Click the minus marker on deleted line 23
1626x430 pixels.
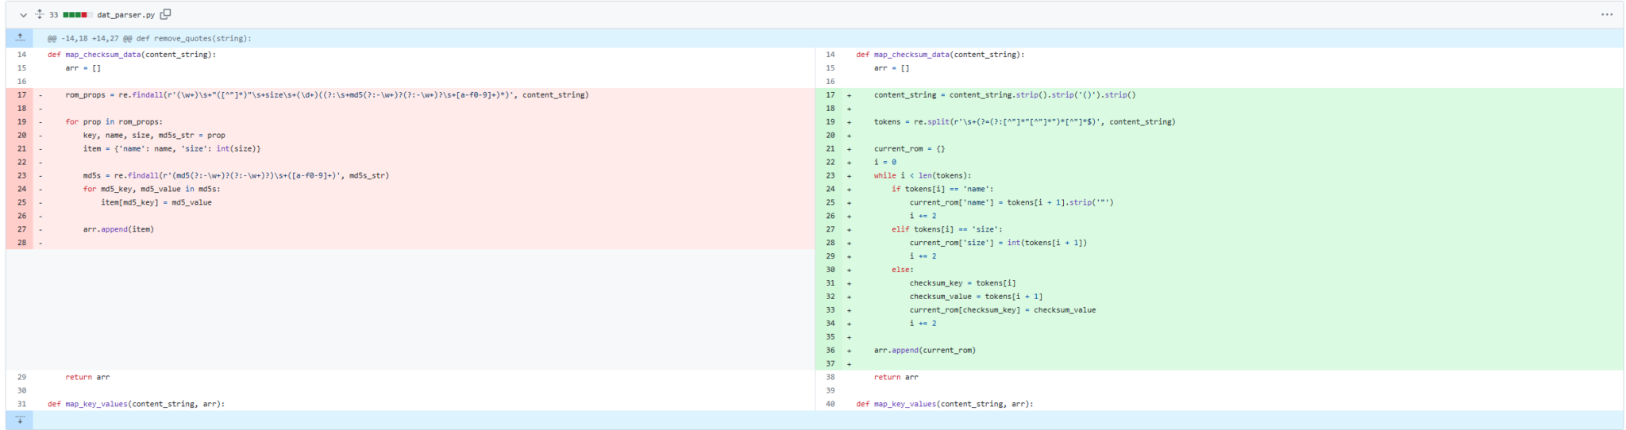coord(40,176)
